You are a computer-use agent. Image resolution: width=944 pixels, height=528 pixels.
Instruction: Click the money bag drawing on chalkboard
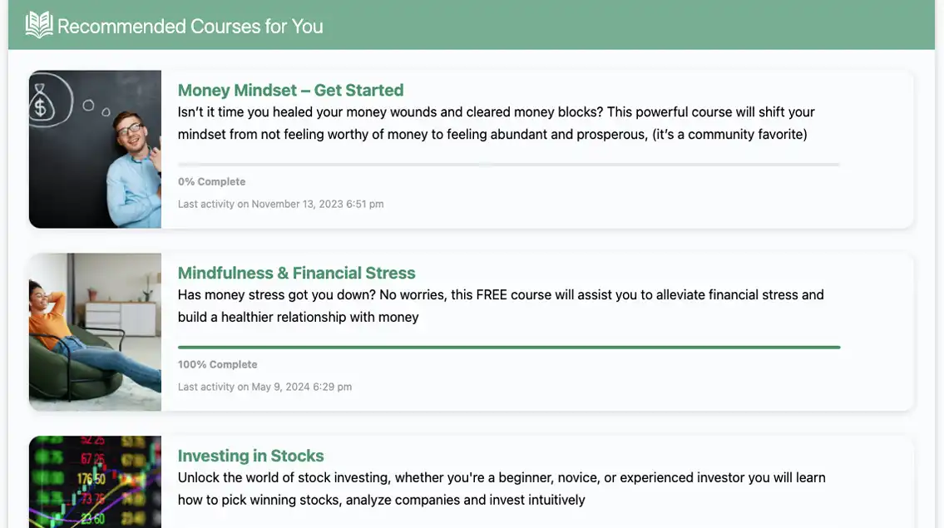pos(41,104)
